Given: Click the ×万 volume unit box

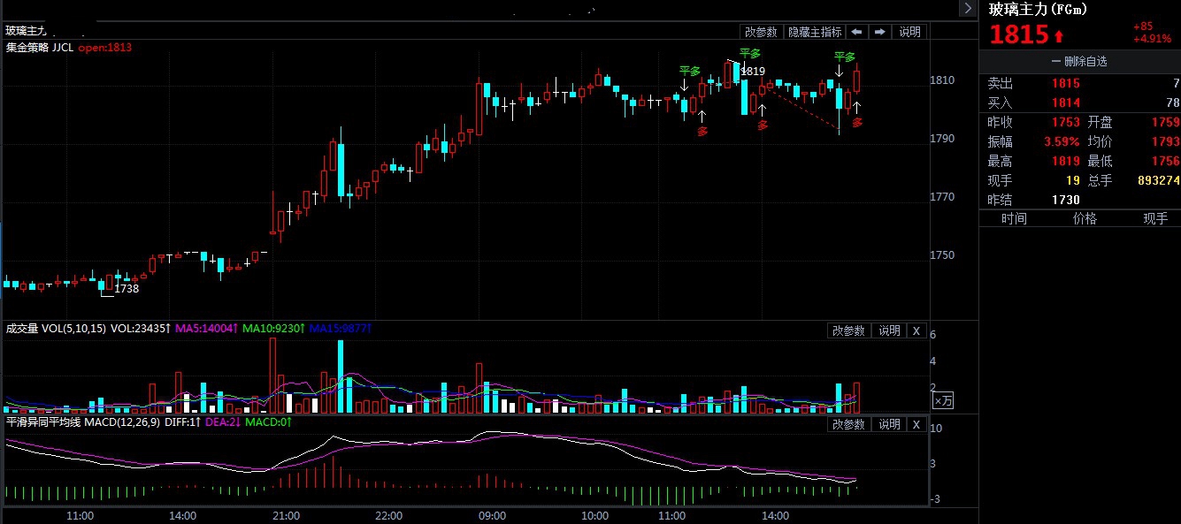Looking at the screenshot, I should click(x=943, y=400).
